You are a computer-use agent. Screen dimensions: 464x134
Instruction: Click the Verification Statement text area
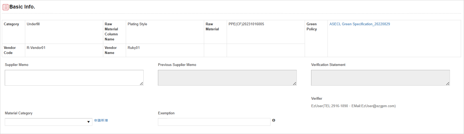pyautogui.click(x=380, y=78)
